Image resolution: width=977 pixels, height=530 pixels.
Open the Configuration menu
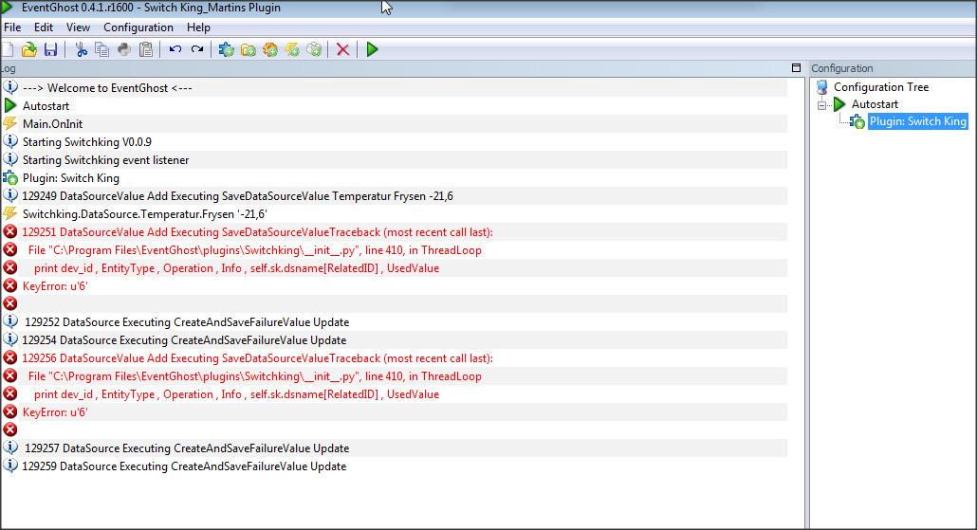click(138, 27)
